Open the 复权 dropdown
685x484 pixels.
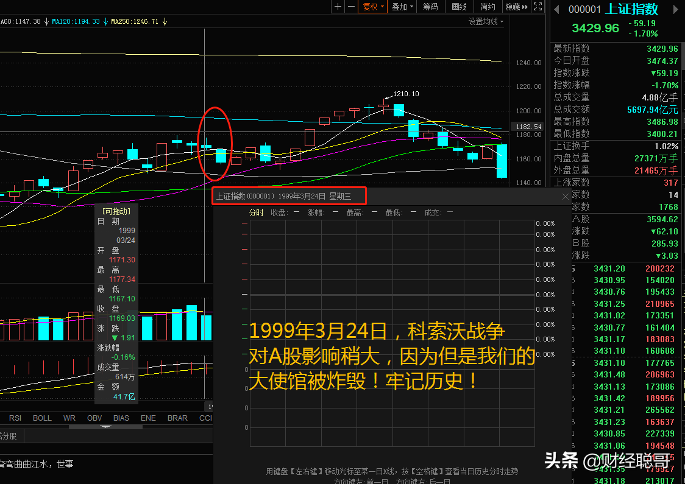[x=372, y=7]
